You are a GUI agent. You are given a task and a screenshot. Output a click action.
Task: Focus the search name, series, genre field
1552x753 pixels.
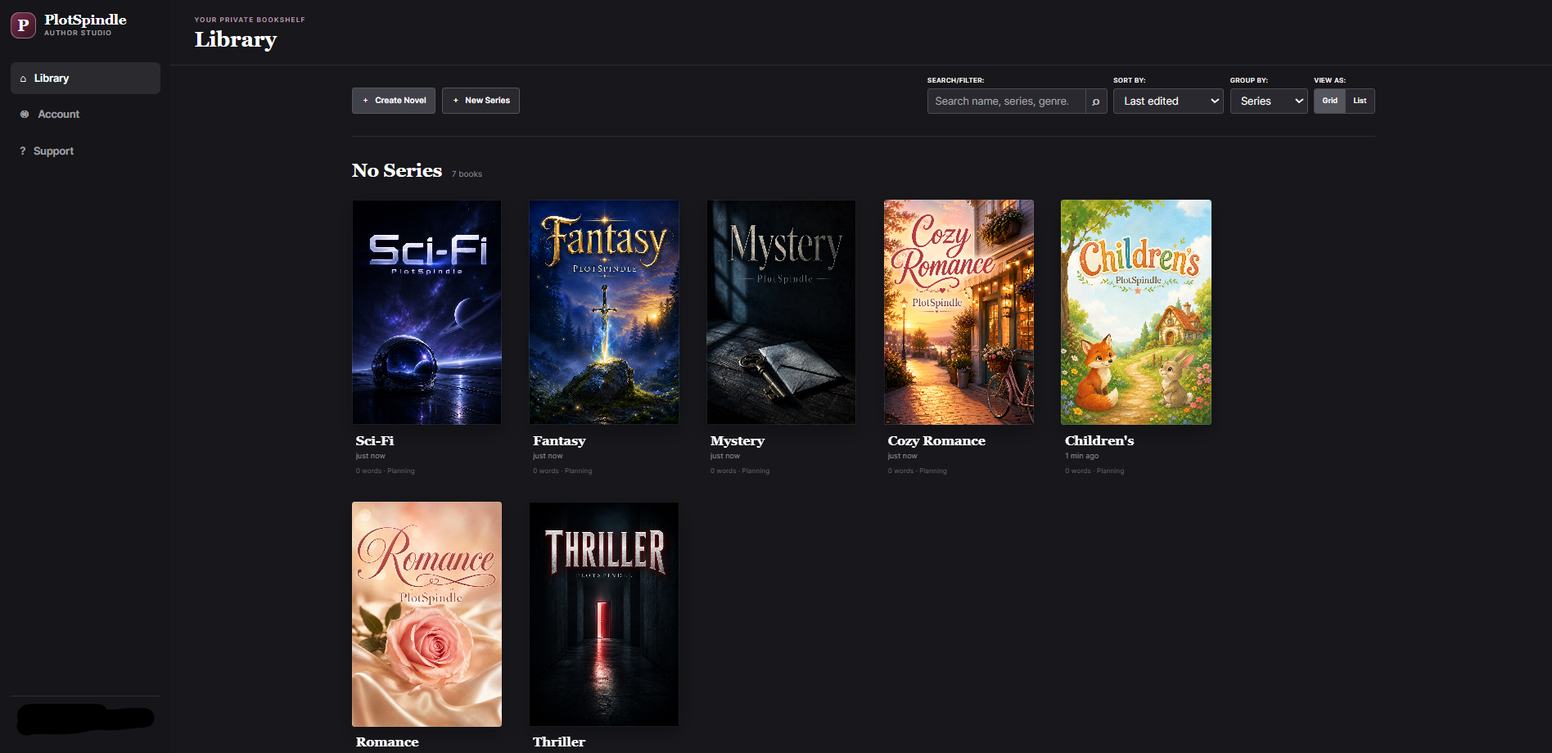1006,101
